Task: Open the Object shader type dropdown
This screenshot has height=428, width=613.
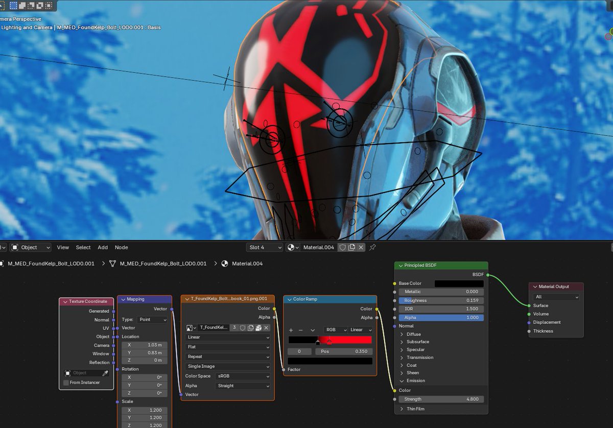Action: click(x=31, y=247)
